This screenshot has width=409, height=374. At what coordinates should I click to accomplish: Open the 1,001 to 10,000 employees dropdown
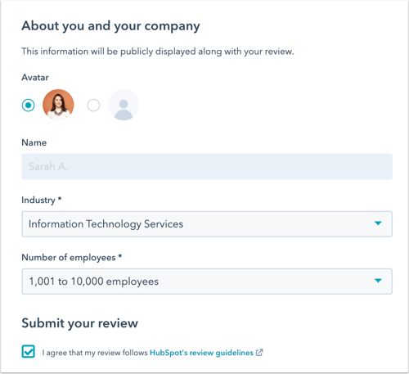coord(207,282)
